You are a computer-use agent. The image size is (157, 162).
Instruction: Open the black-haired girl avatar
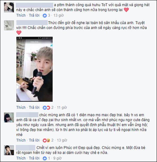pyautogui.click(x=9, y=118)
